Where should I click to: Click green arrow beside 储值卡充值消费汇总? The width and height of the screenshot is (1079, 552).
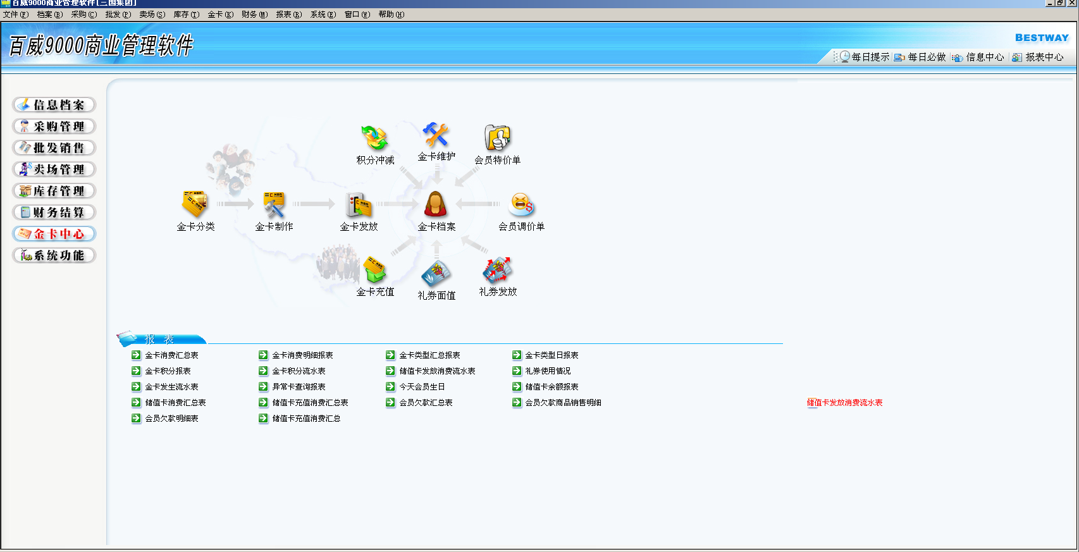(263, 418)
